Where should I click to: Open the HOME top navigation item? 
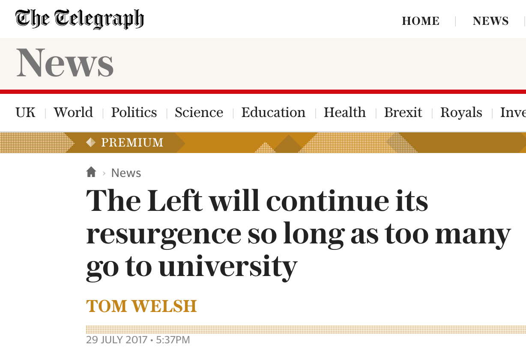421,21
